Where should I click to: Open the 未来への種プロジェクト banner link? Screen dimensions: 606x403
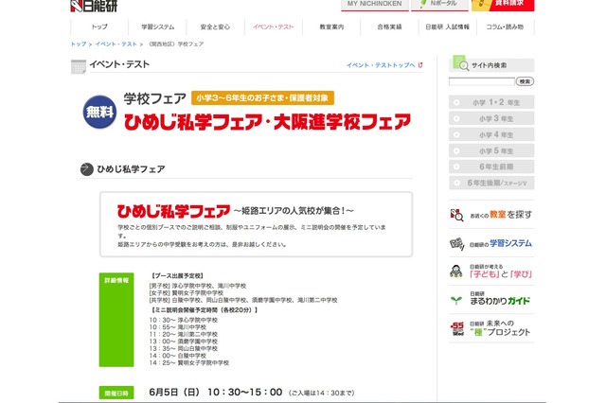(491, 328)
